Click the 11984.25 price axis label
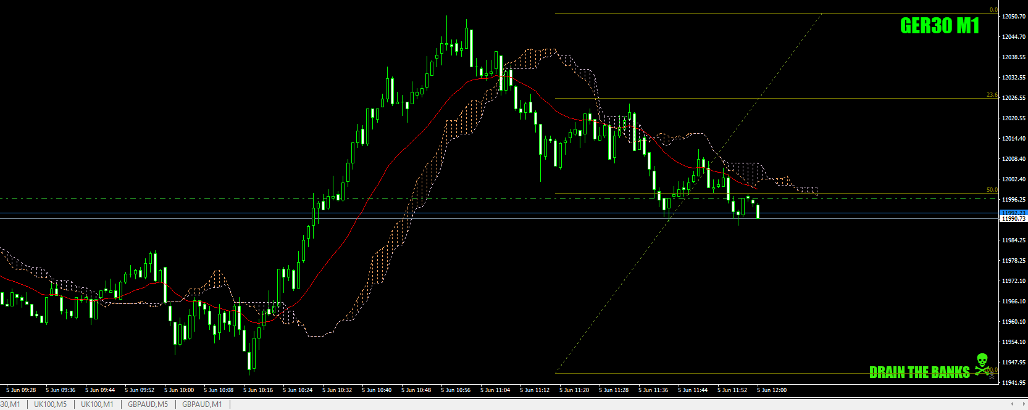The width and height of the screenshot is (1028, 410). point(1014,240)
